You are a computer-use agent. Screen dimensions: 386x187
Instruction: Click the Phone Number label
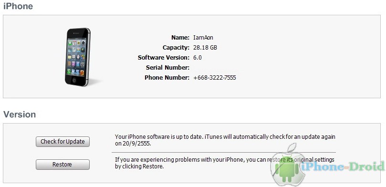coord(167,77)
